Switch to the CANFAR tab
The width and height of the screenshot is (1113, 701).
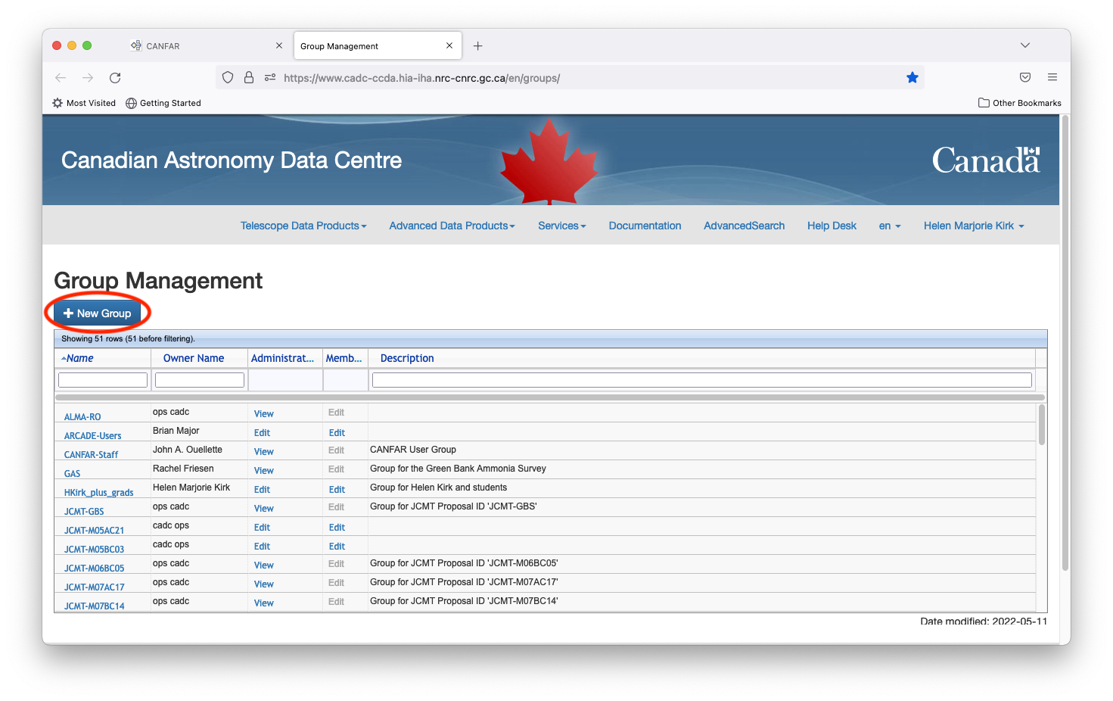[207, 46]
